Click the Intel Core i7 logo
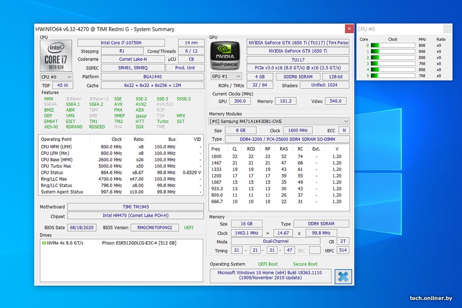This screenshot has height=308, width=462. click(55, 55)
